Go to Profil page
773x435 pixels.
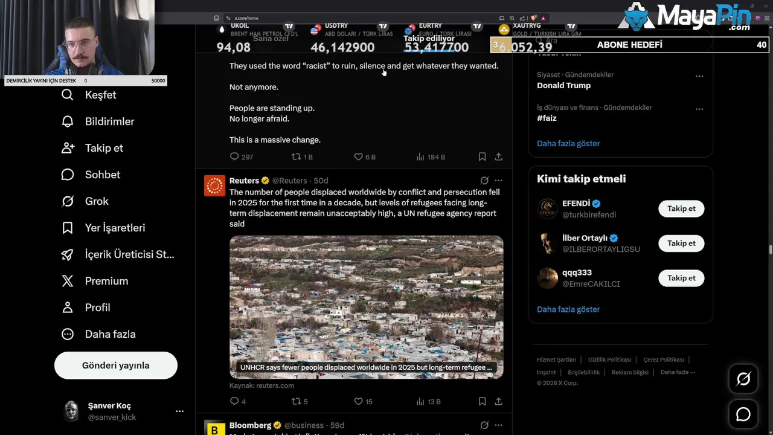click(x=86, y=308)
